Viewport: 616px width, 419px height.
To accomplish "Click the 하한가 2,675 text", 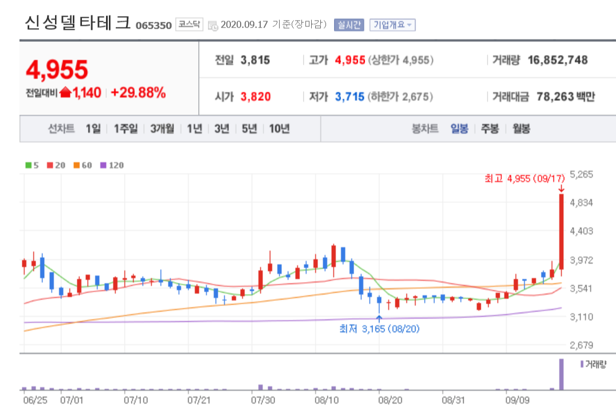I will pyautogui.click(x=402, y=97).
